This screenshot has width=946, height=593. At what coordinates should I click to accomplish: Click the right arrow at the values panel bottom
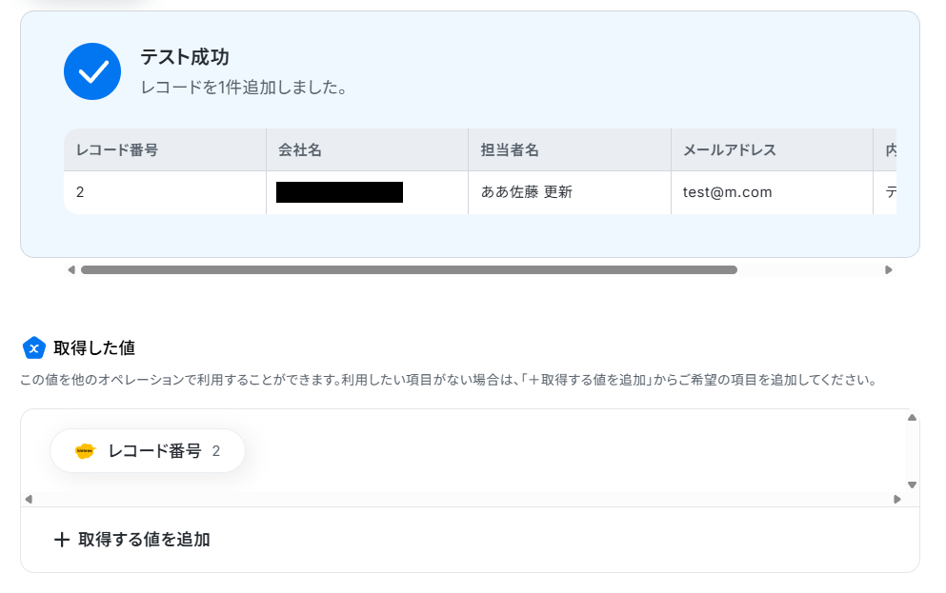[x=897, y=499]
